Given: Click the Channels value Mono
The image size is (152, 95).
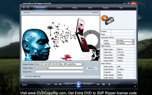Looking at the screenshot, I should [119, 72].
